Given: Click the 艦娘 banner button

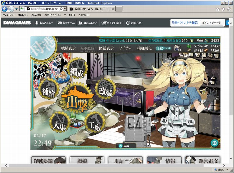Looking at the screenshot, I should (x=87, y=160).
